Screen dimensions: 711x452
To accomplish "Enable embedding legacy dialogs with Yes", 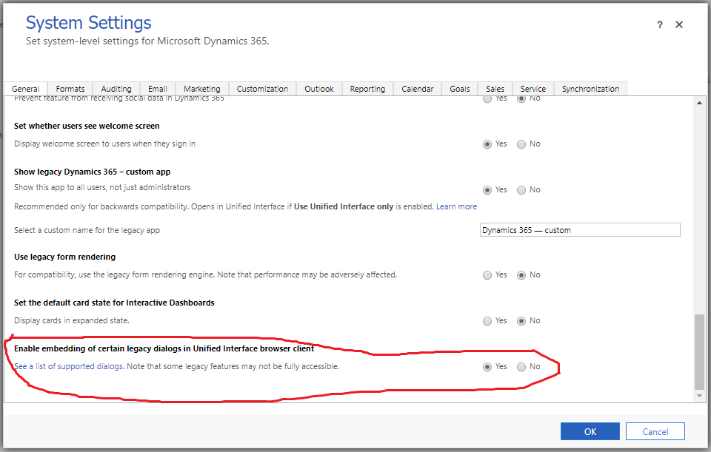I will coord(487,366).
